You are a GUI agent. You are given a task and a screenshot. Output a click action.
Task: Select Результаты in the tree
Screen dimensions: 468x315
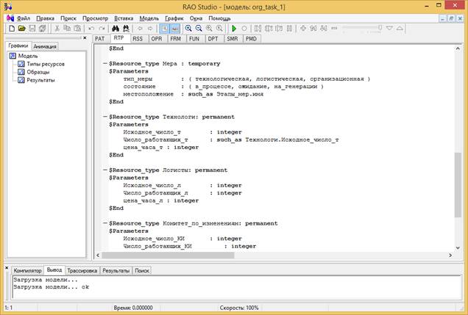[40, 80]
